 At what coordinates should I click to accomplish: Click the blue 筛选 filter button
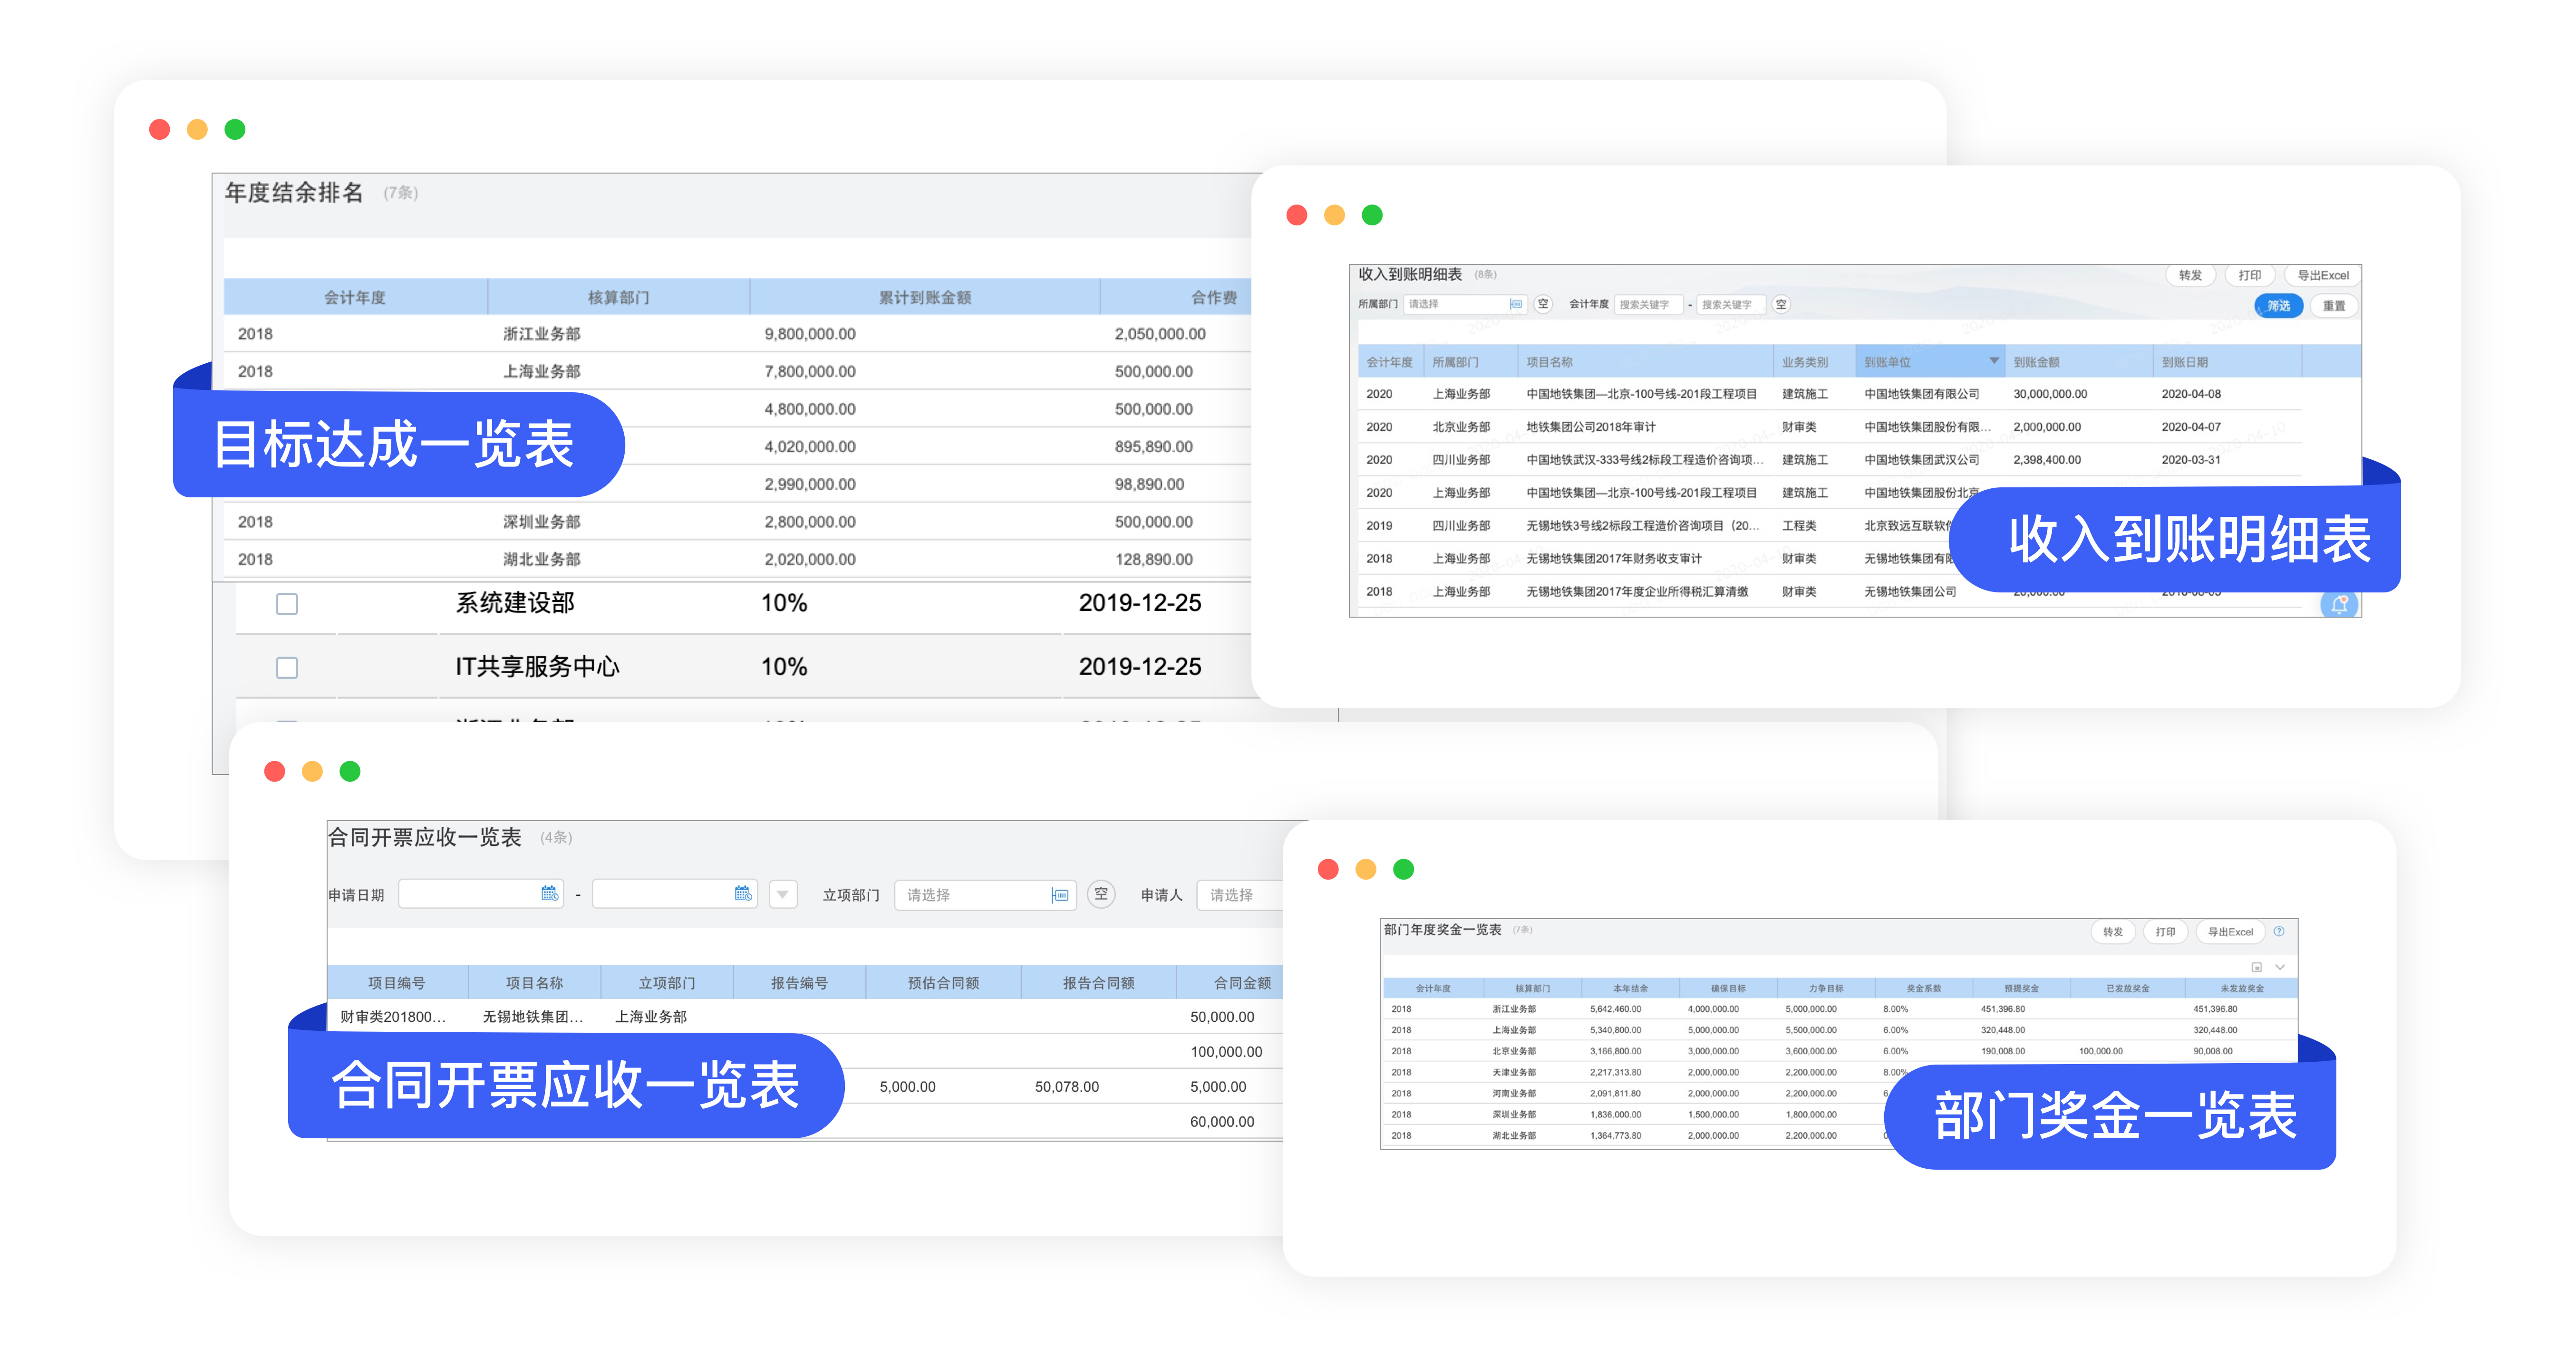pyautogui.click(x=2278, y=306)
